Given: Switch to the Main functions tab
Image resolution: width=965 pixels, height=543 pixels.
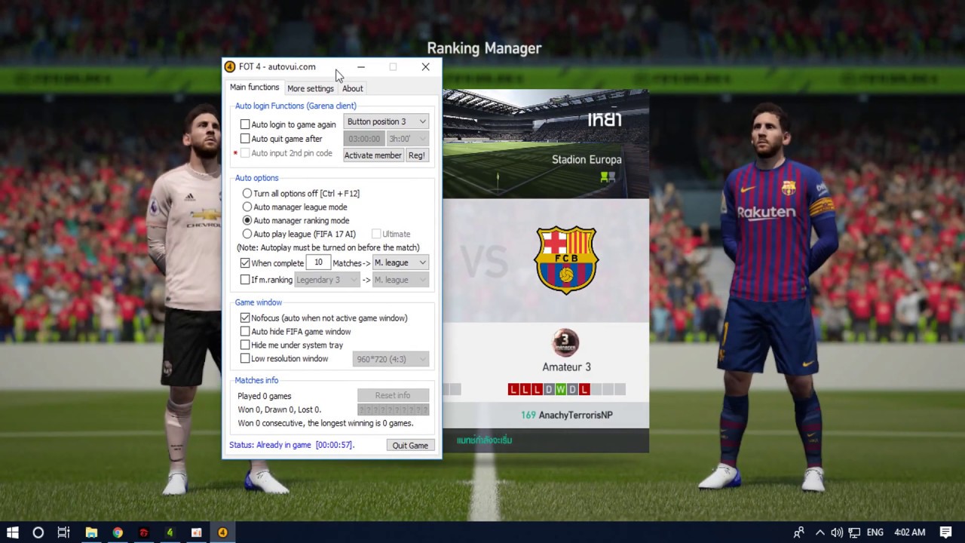Looking at the screenshot, I should tap(254, 87).
